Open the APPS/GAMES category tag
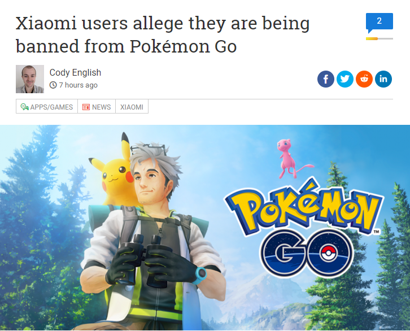This screenshot has width=410, height=331. pos(47,106)
